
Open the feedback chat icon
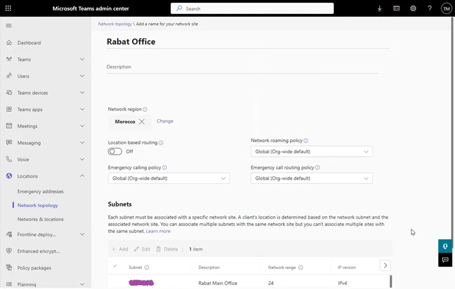pos(445,260)
